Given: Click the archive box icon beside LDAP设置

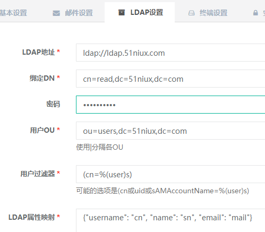Looking at the screenshot, I should (122, 13).
